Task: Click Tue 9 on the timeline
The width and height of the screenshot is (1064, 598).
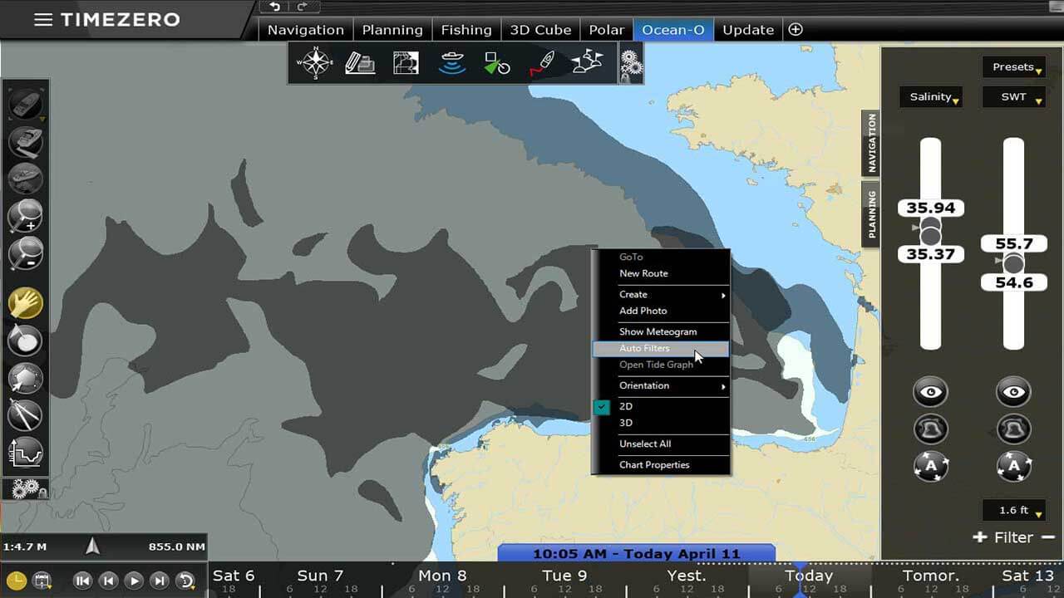Action: point(564,576)
